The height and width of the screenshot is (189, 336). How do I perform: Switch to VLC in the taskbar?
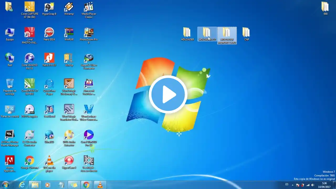click(x=100, y=185)
